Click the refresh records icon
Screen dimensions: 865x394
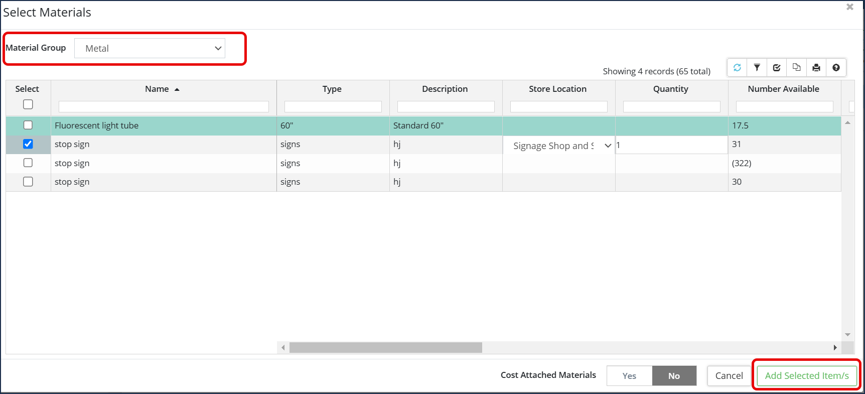(x=737, y=68)
